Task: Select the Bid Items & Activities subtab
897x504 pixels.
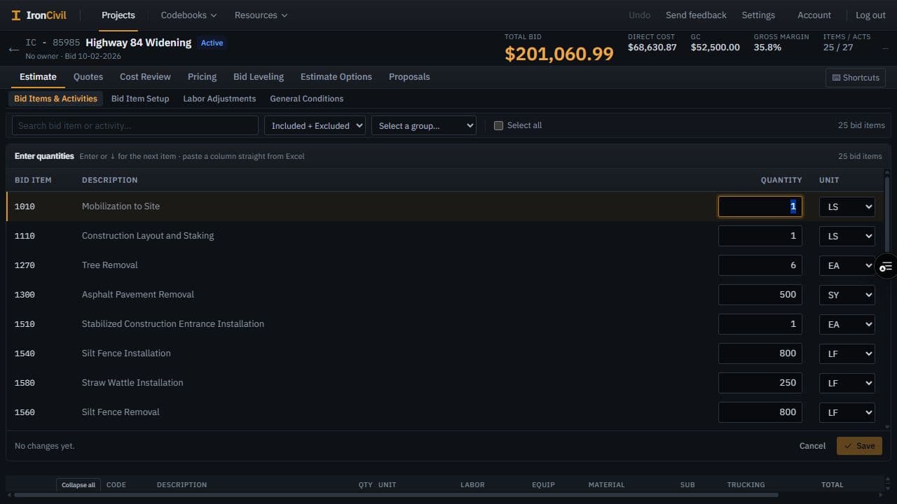Action: (55, 99)
